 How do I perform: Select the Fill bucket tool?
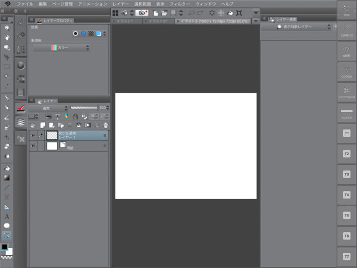(x=7, y=168)
